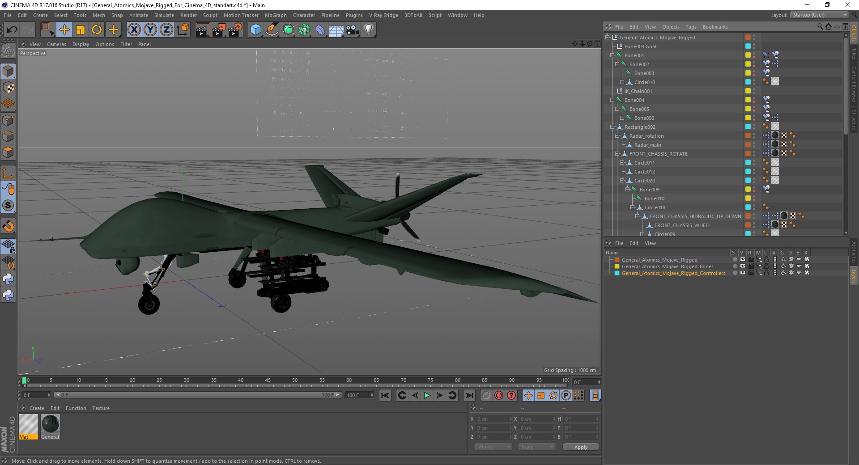Select Radar_rotation in the object tree
The image size is (859, 465).
(x=646, y=136)
